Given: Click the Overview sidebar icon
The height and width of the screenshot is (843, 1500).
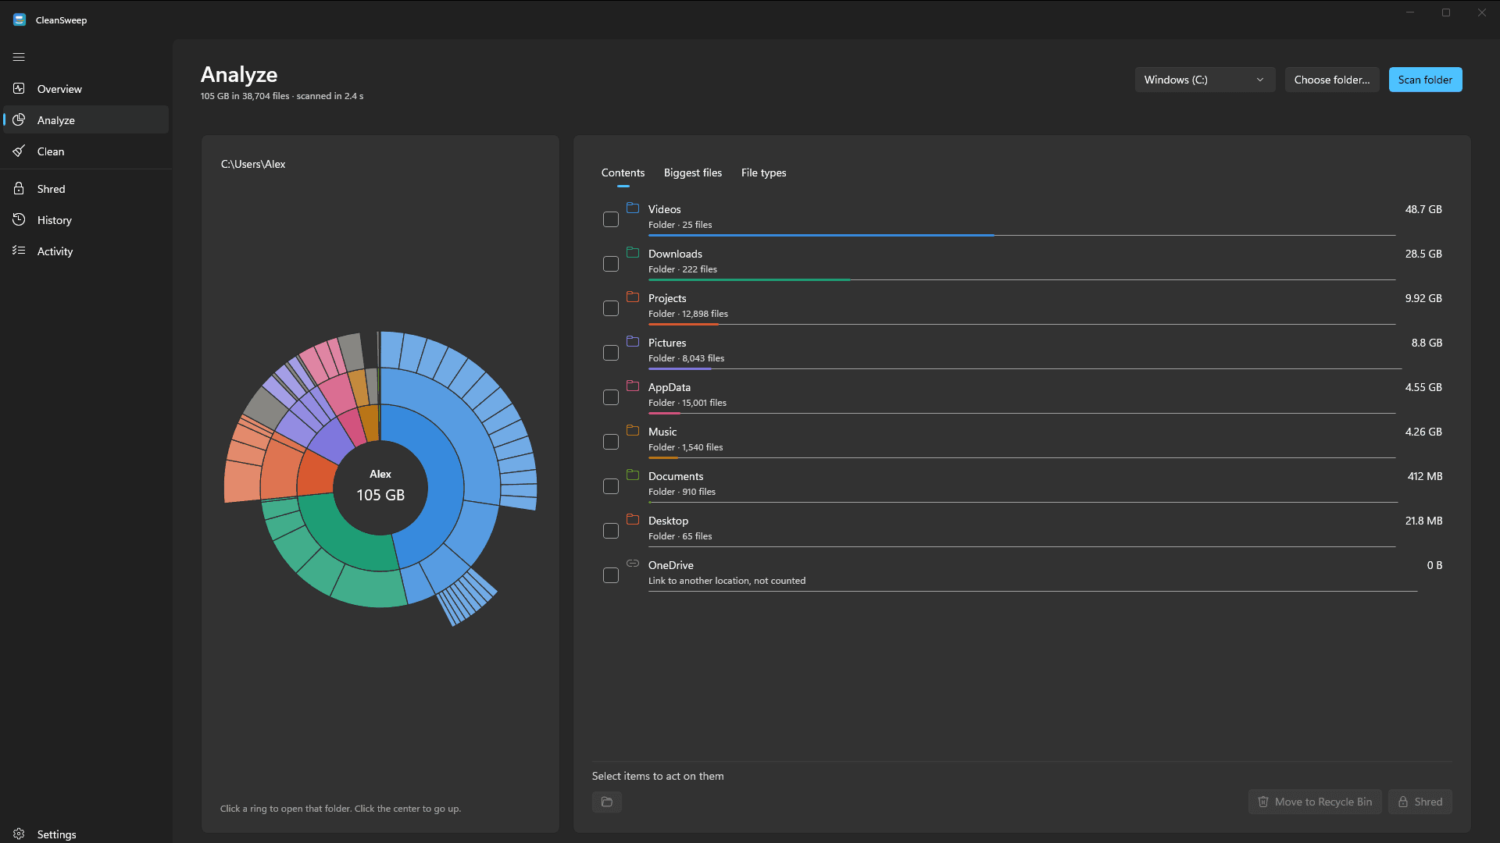Looking at the screenshot, I should pyautogui.click(x=19, y=88).
